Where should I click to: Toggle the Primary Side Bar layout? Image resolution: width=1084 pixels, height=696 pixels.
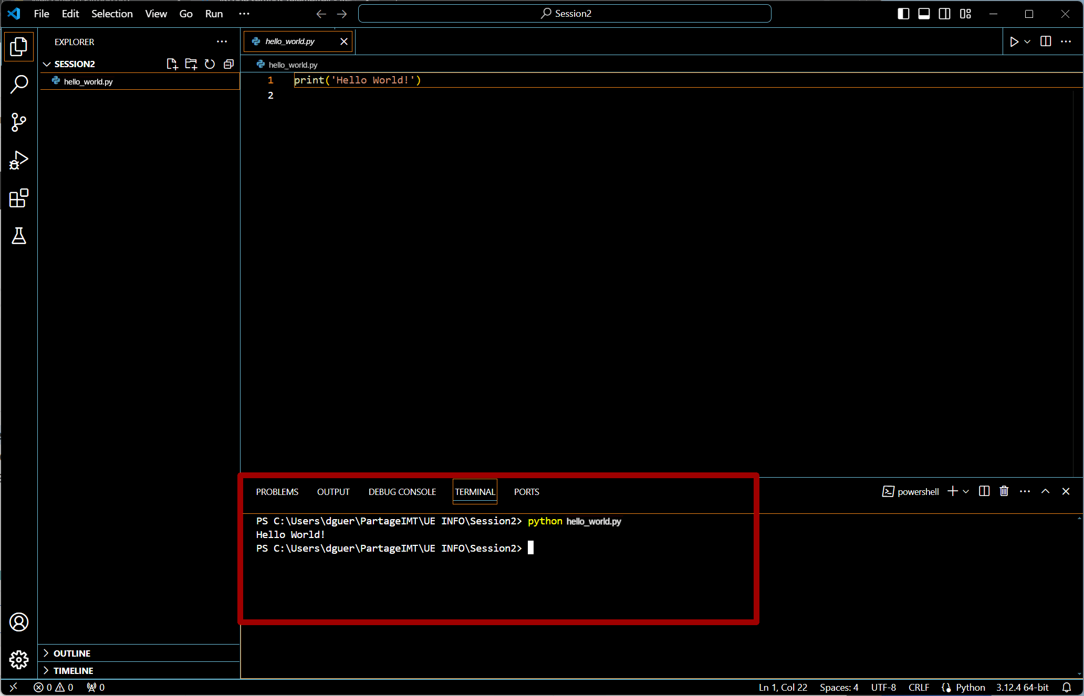[903, 14]
